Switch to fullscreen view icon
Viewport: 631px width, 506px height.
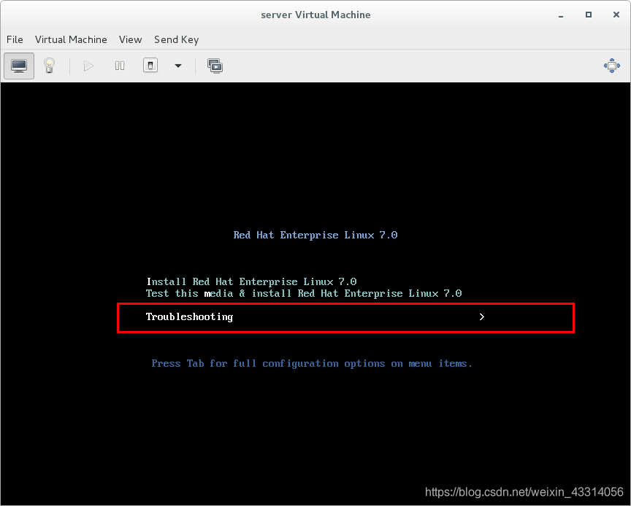pyautogui.click(x=612, y=66)
